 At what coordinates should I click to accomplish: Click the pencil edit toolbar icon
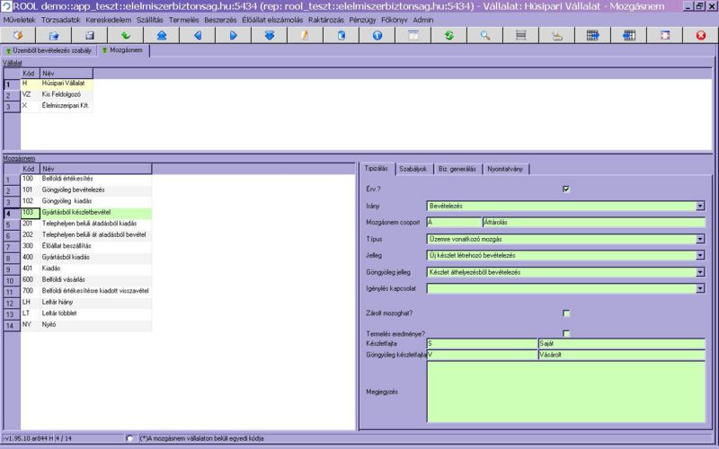(305, 35)
